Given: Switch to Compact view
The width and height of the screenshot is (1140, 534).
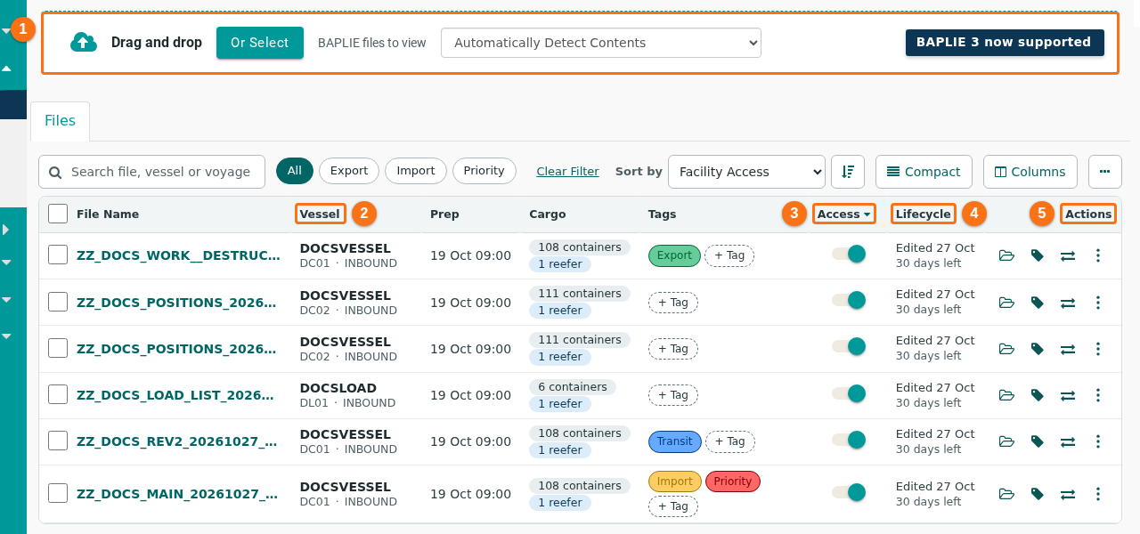Looking at the screenshot, I should (x=924, y=172).
